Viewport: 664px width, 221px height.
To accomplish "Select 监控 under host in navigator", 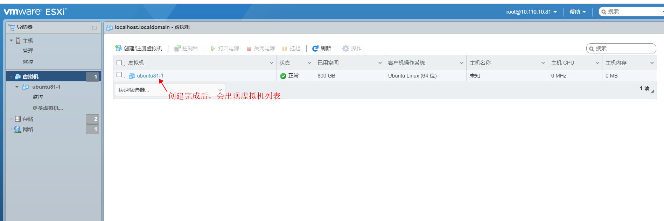I will (x=28, y=62).
